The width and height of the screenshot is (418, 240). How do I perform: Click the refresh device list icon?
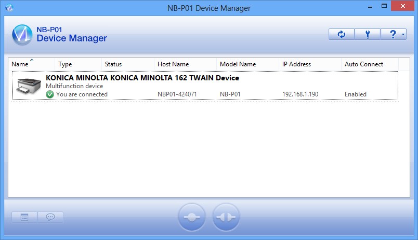(342, 34)
